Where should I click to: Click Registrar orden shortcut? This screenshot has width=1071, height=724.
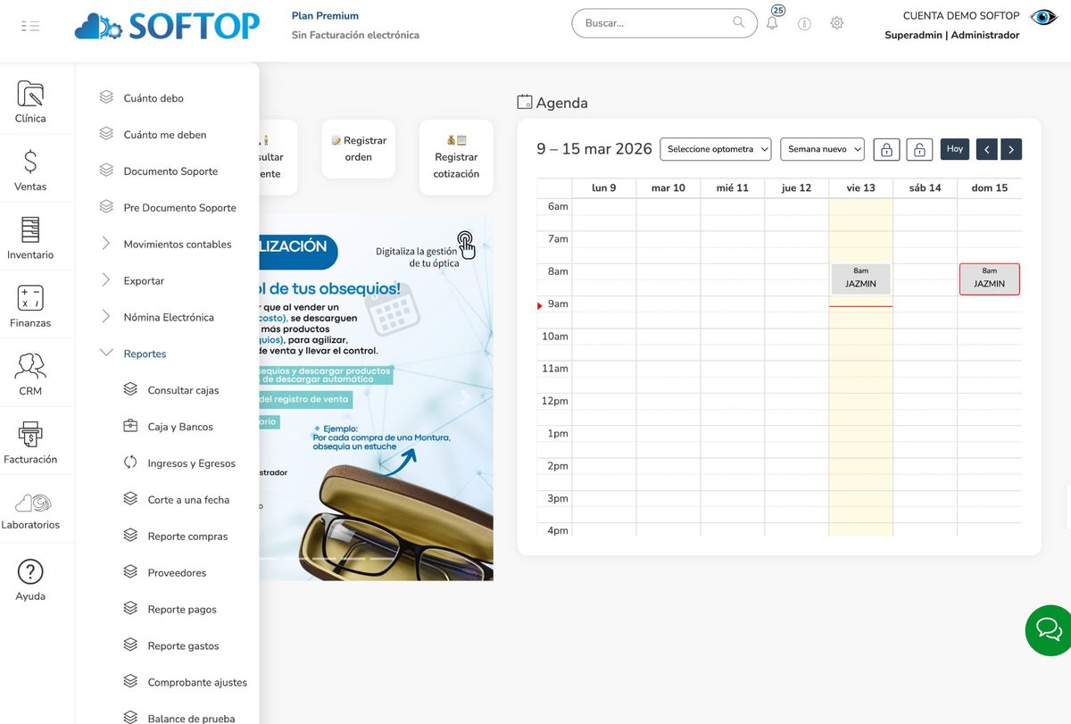click(358, 149)
